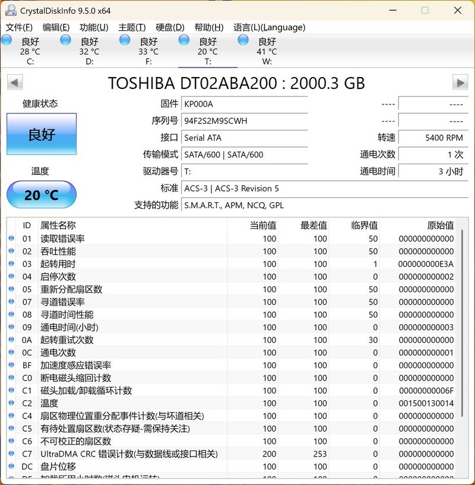Open the 功能 menu

pyautogui.click(x=89, y=27)
